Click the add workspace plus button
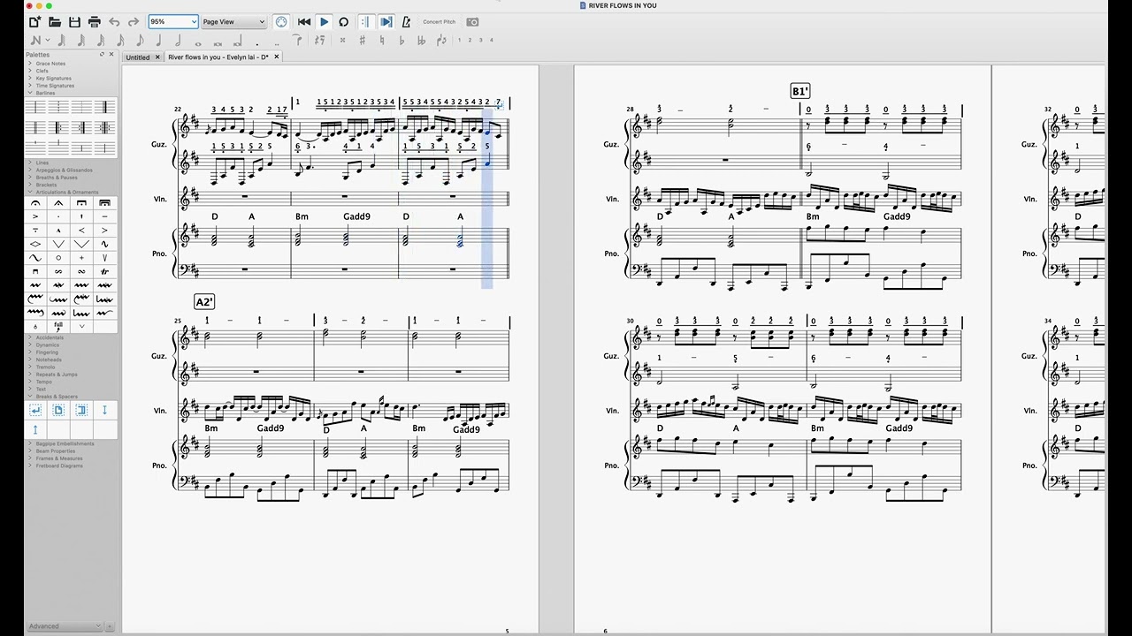The image size is (1132, 636). [x=111, y=626]
